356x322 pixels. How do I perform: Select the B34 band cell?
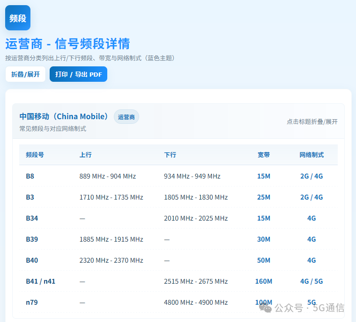click(32, 218)
